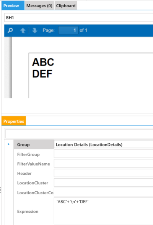This screenshot has width=153, height=225.
Task: Go to next page with down arrow
Action: click(x=35, y=31)
